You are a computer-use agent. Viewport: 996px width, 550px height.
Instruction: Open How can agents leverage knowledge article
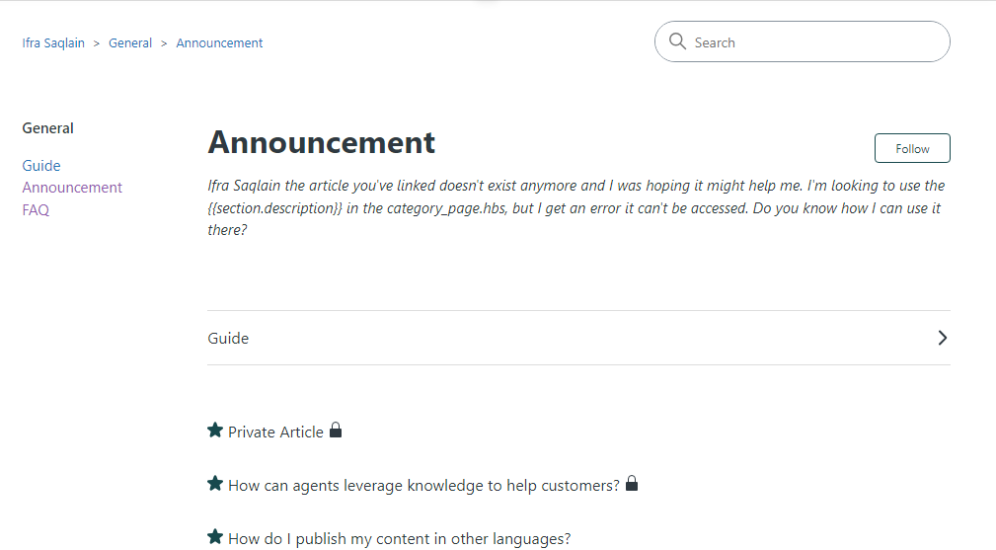tap(423, 486)
